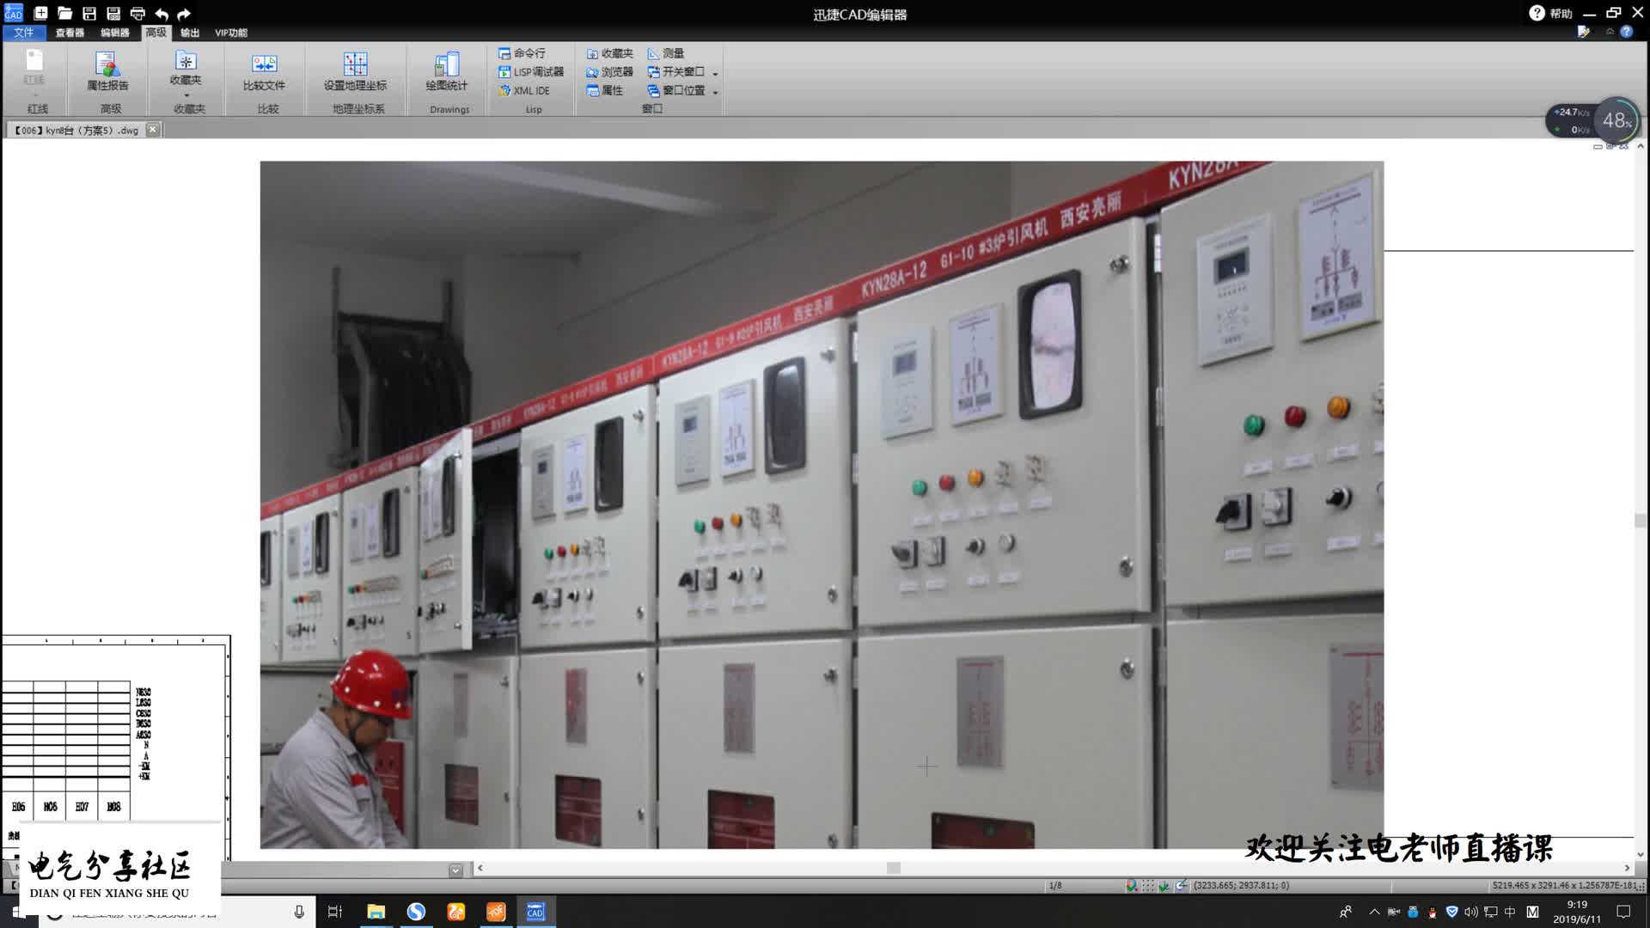Open the 属性报告 attribute report tool

pos(107,70)
